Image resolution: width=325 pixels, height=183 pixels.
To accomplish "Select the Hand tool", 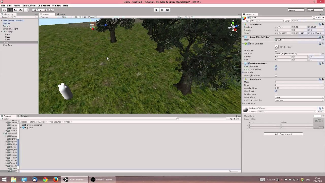I will [x=4, y=10].
